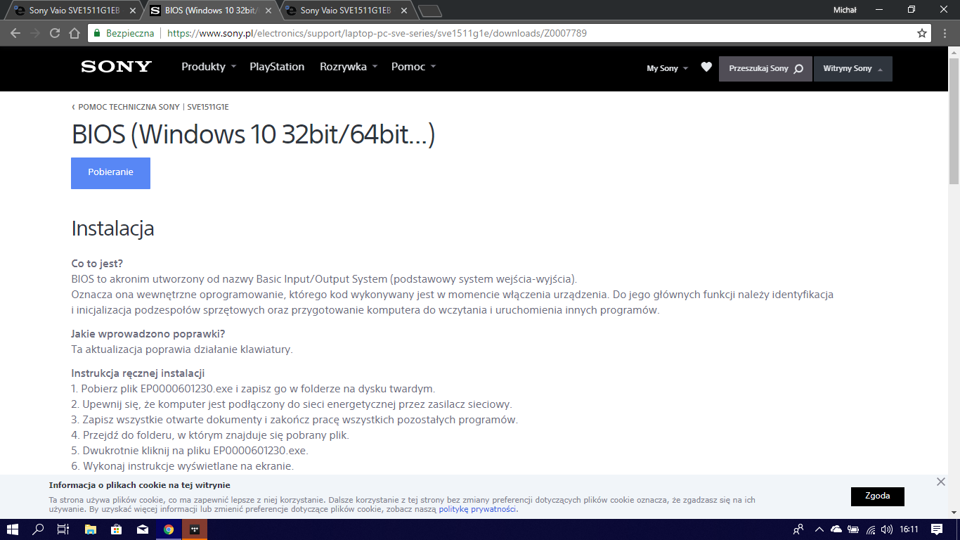Image resolution: width=960 pixels, height=540 pixels.
Task: Expand the Witryny Sony menu
Action: (853, 69)
